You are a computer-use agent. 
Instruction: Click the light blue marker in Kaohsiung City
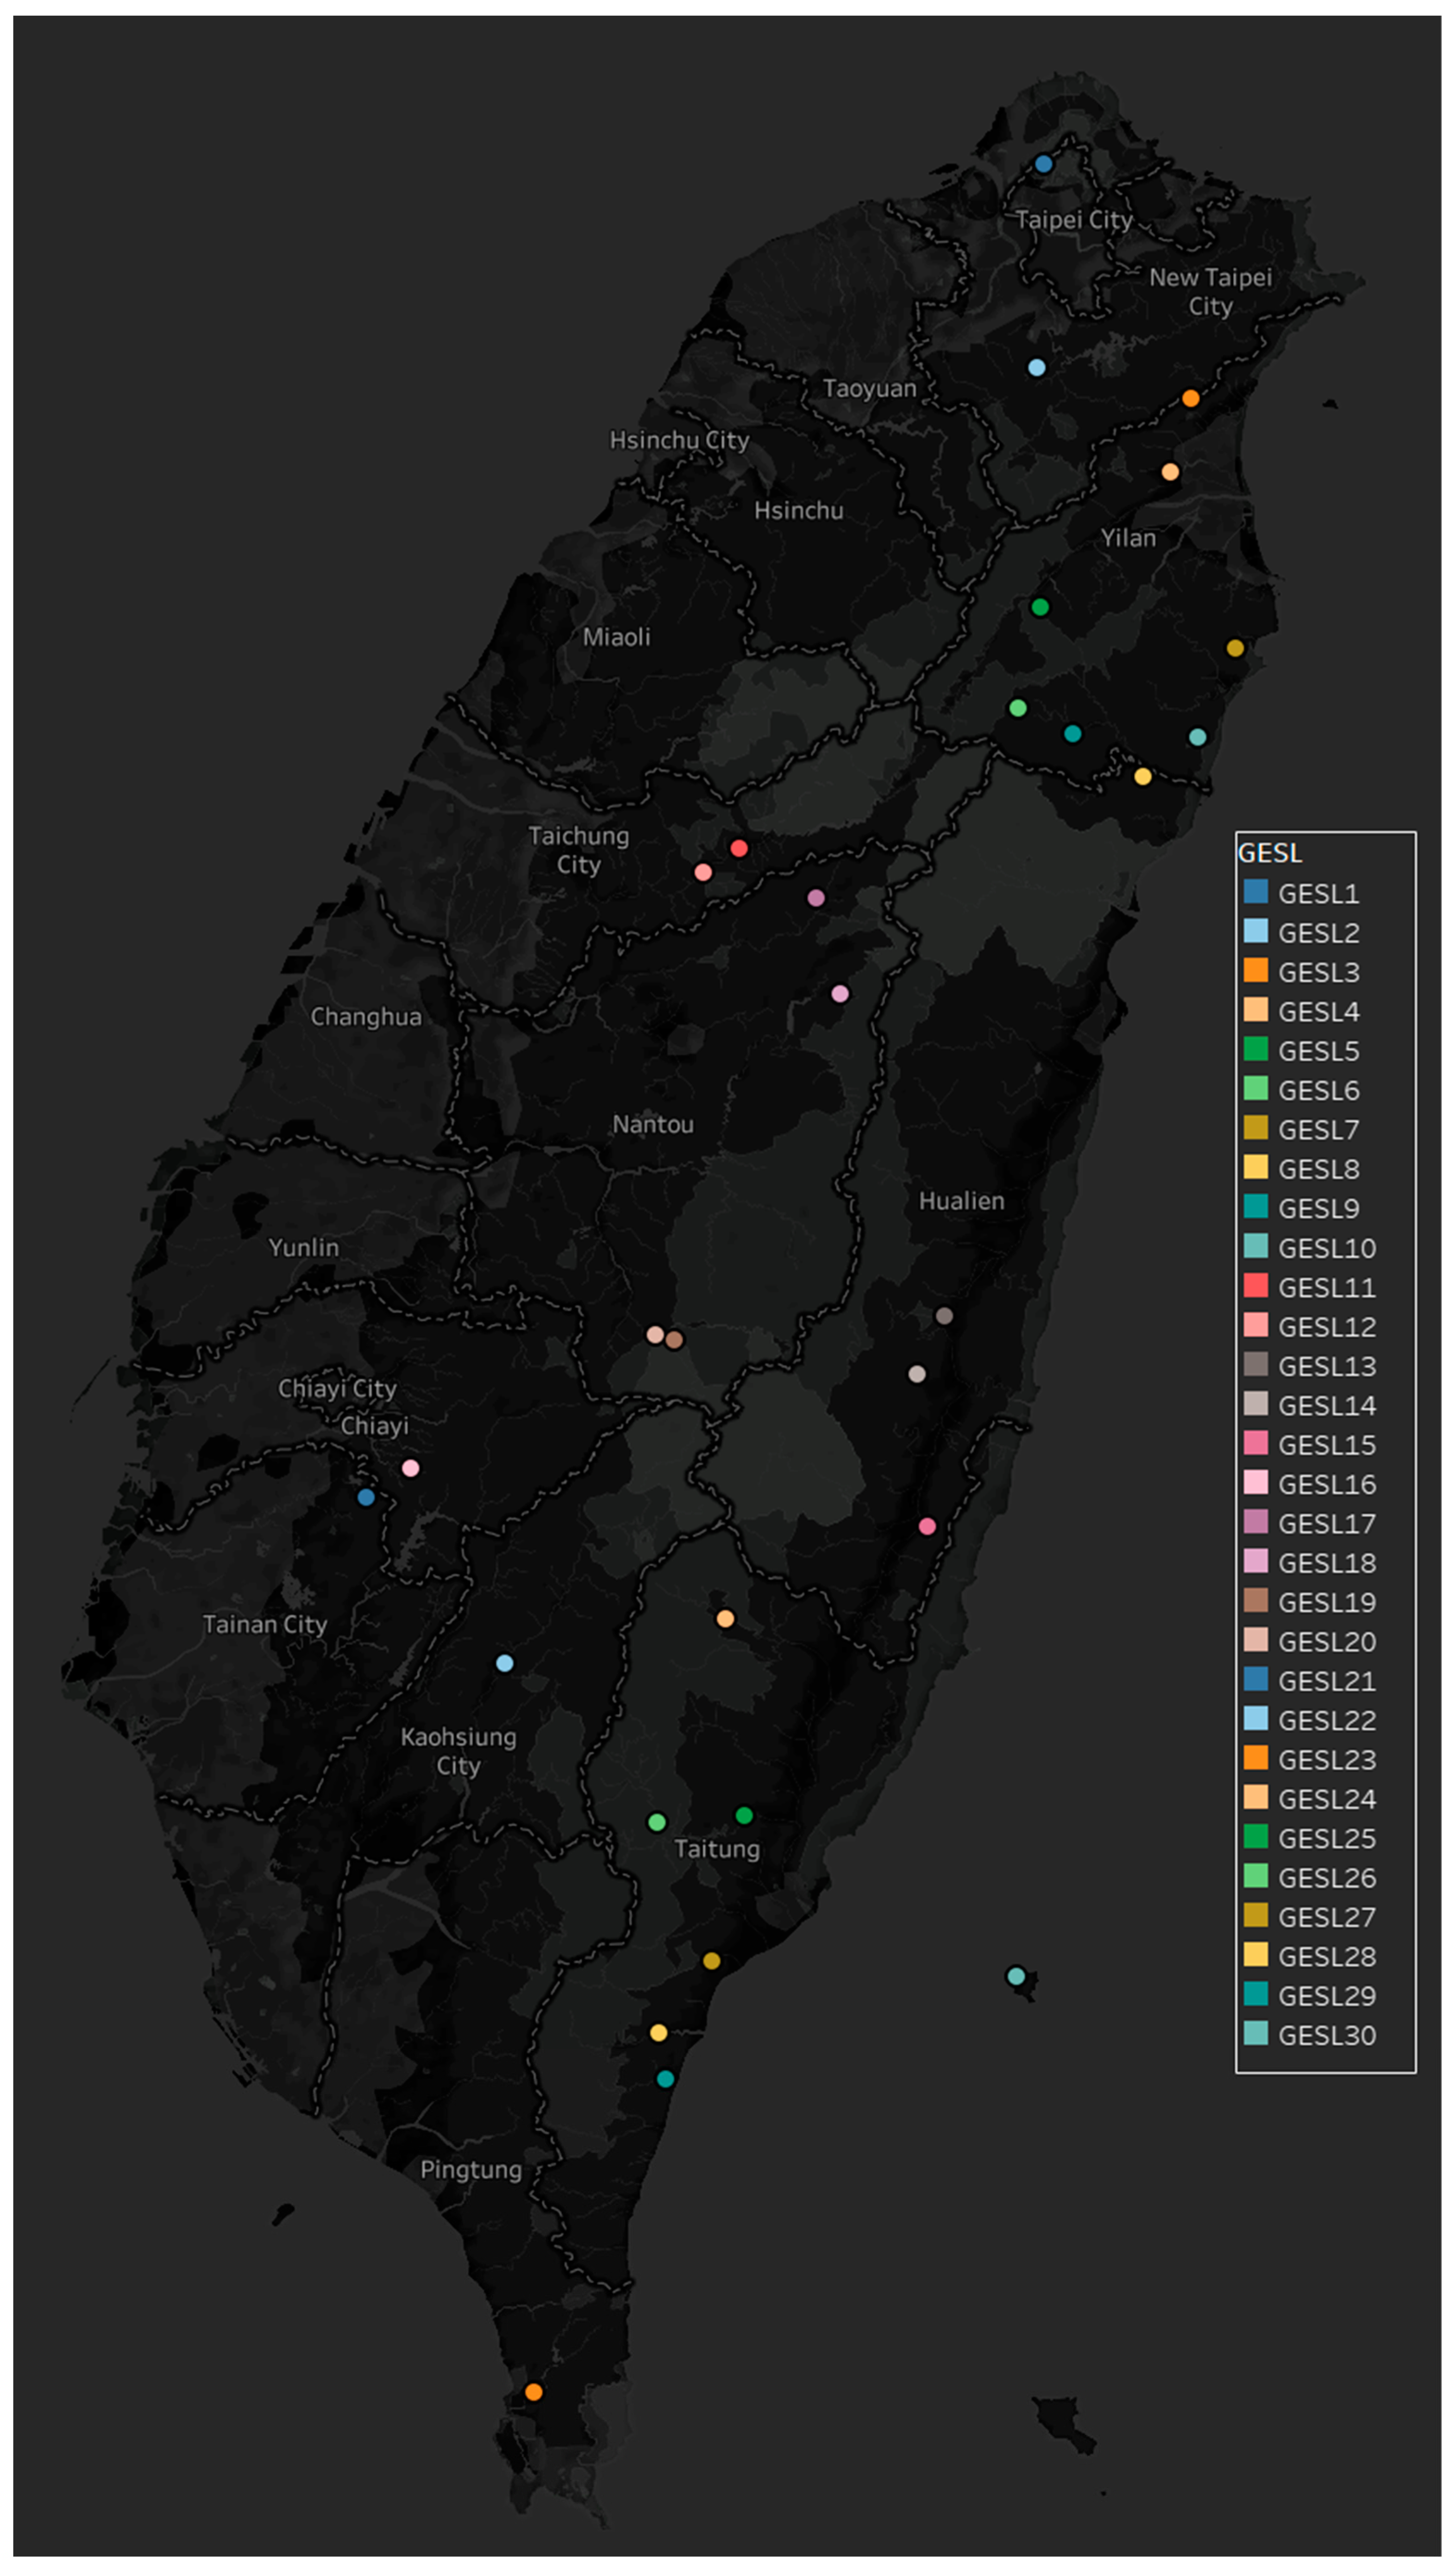505,1663
